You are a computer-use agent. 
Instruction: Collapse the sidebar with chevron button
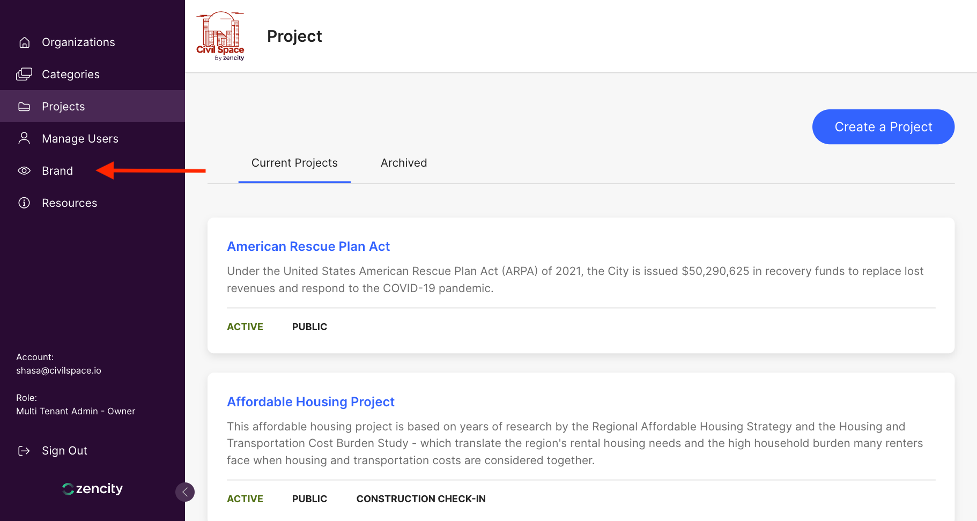185,492
